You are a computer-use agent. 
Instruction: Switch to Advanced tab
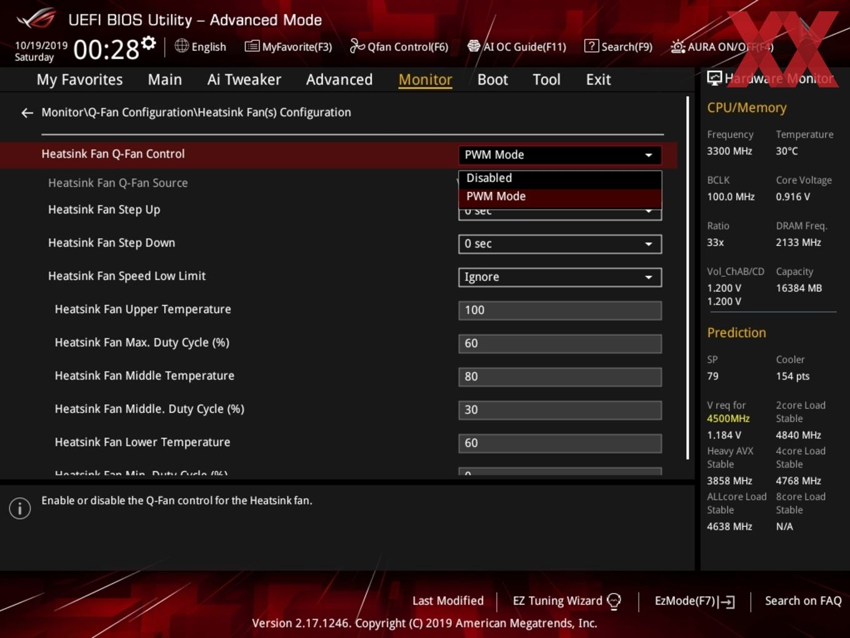click(339, 79)
